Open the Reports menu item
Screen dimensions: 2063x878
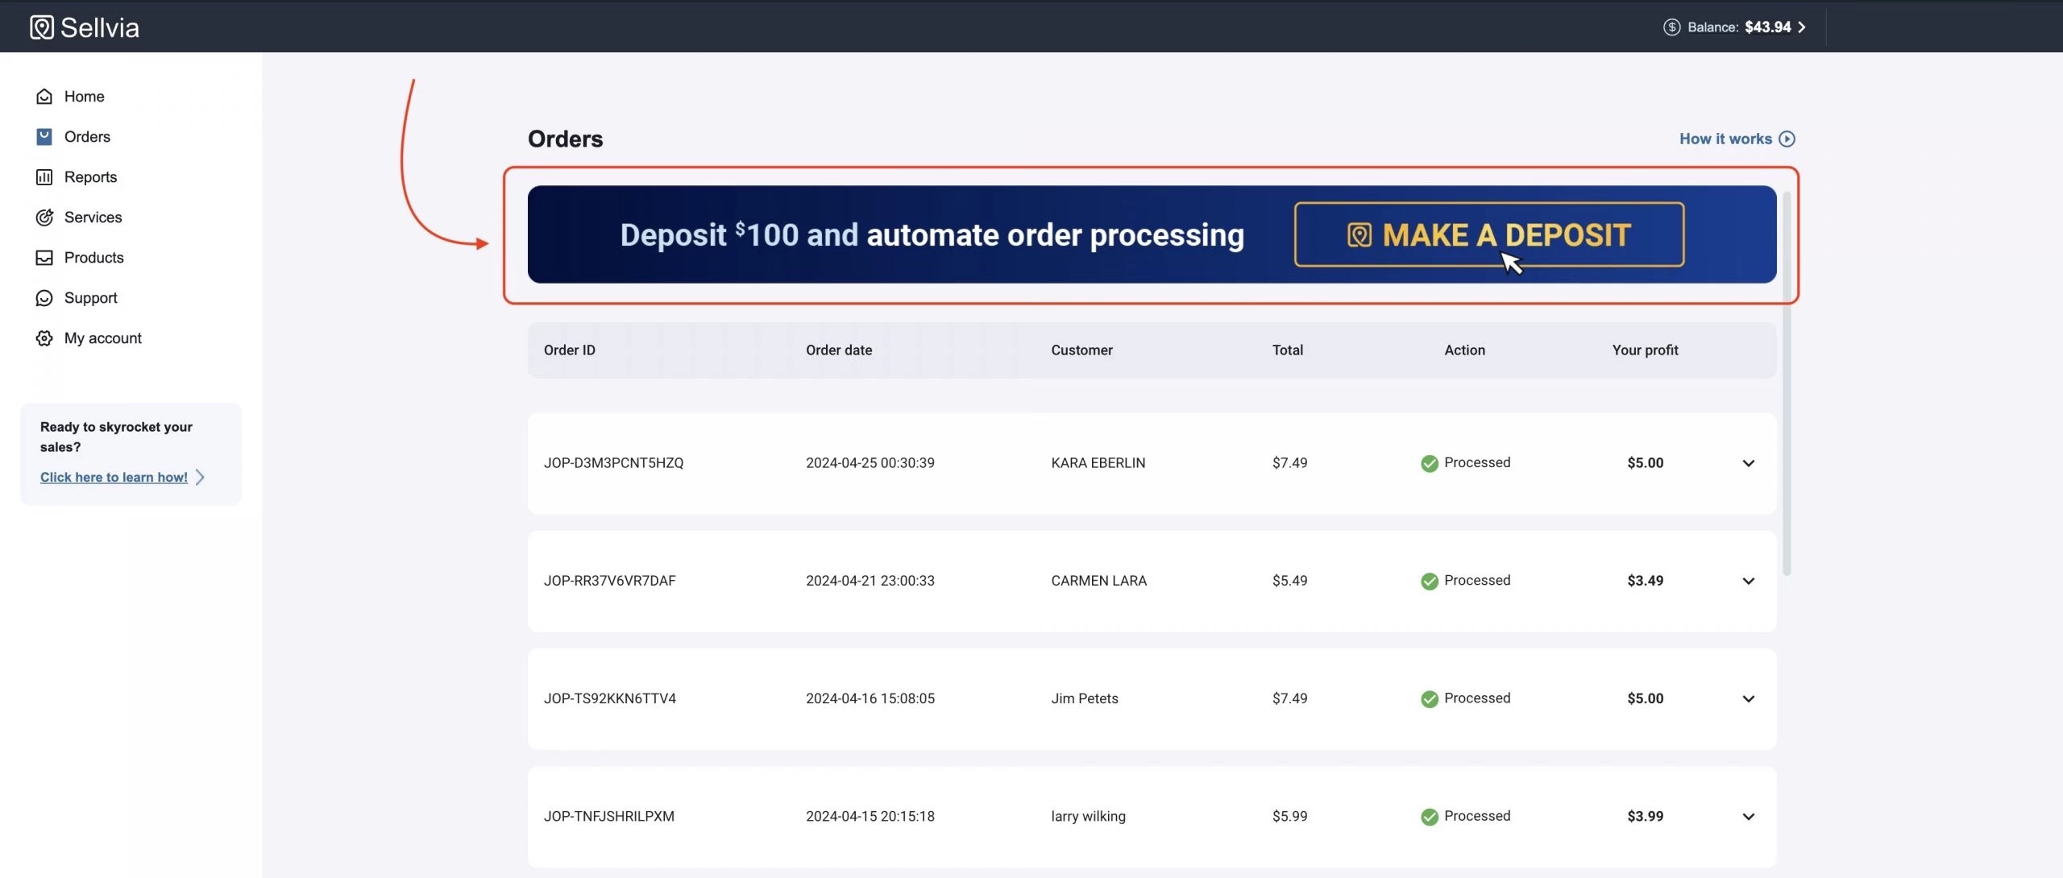[90, 177]
